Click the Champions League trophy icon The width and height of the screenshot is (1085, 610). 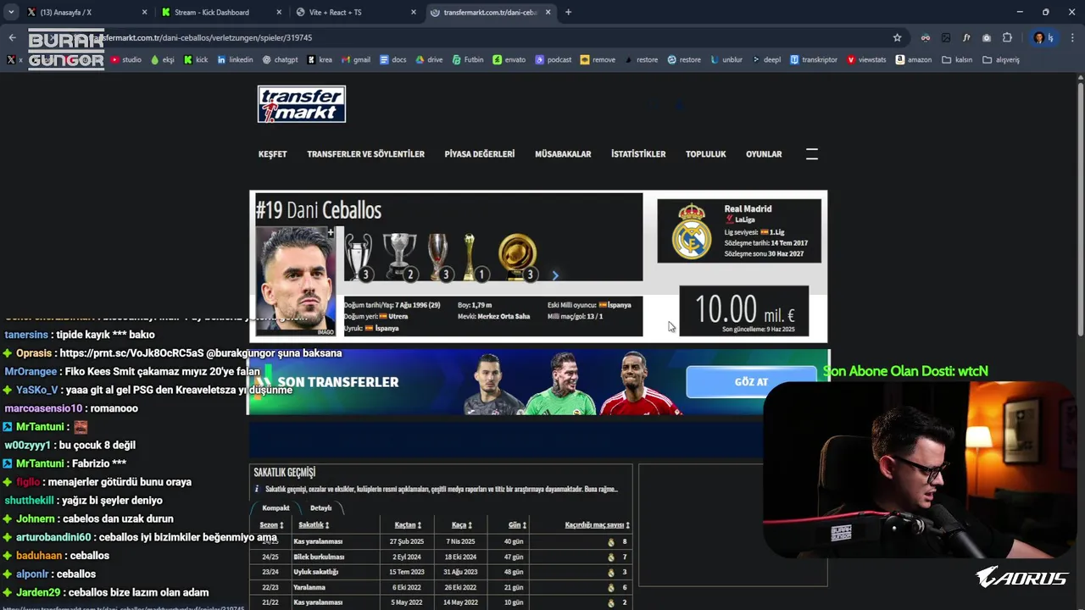(359, 257)
